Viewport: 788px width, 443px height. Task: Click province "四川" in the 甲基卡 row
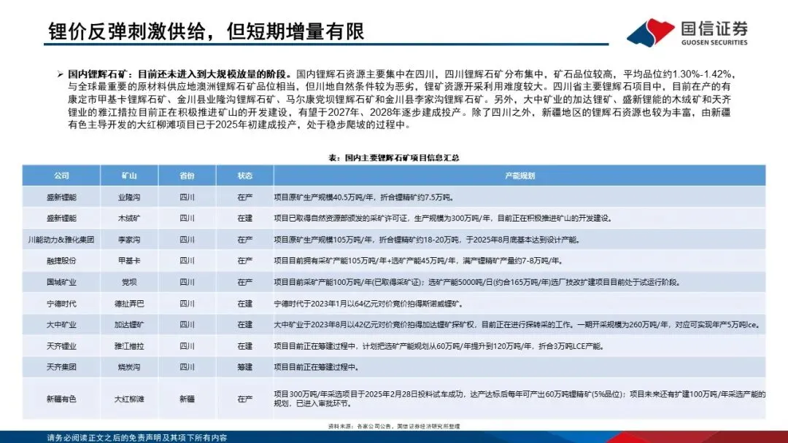coord(187,261)
